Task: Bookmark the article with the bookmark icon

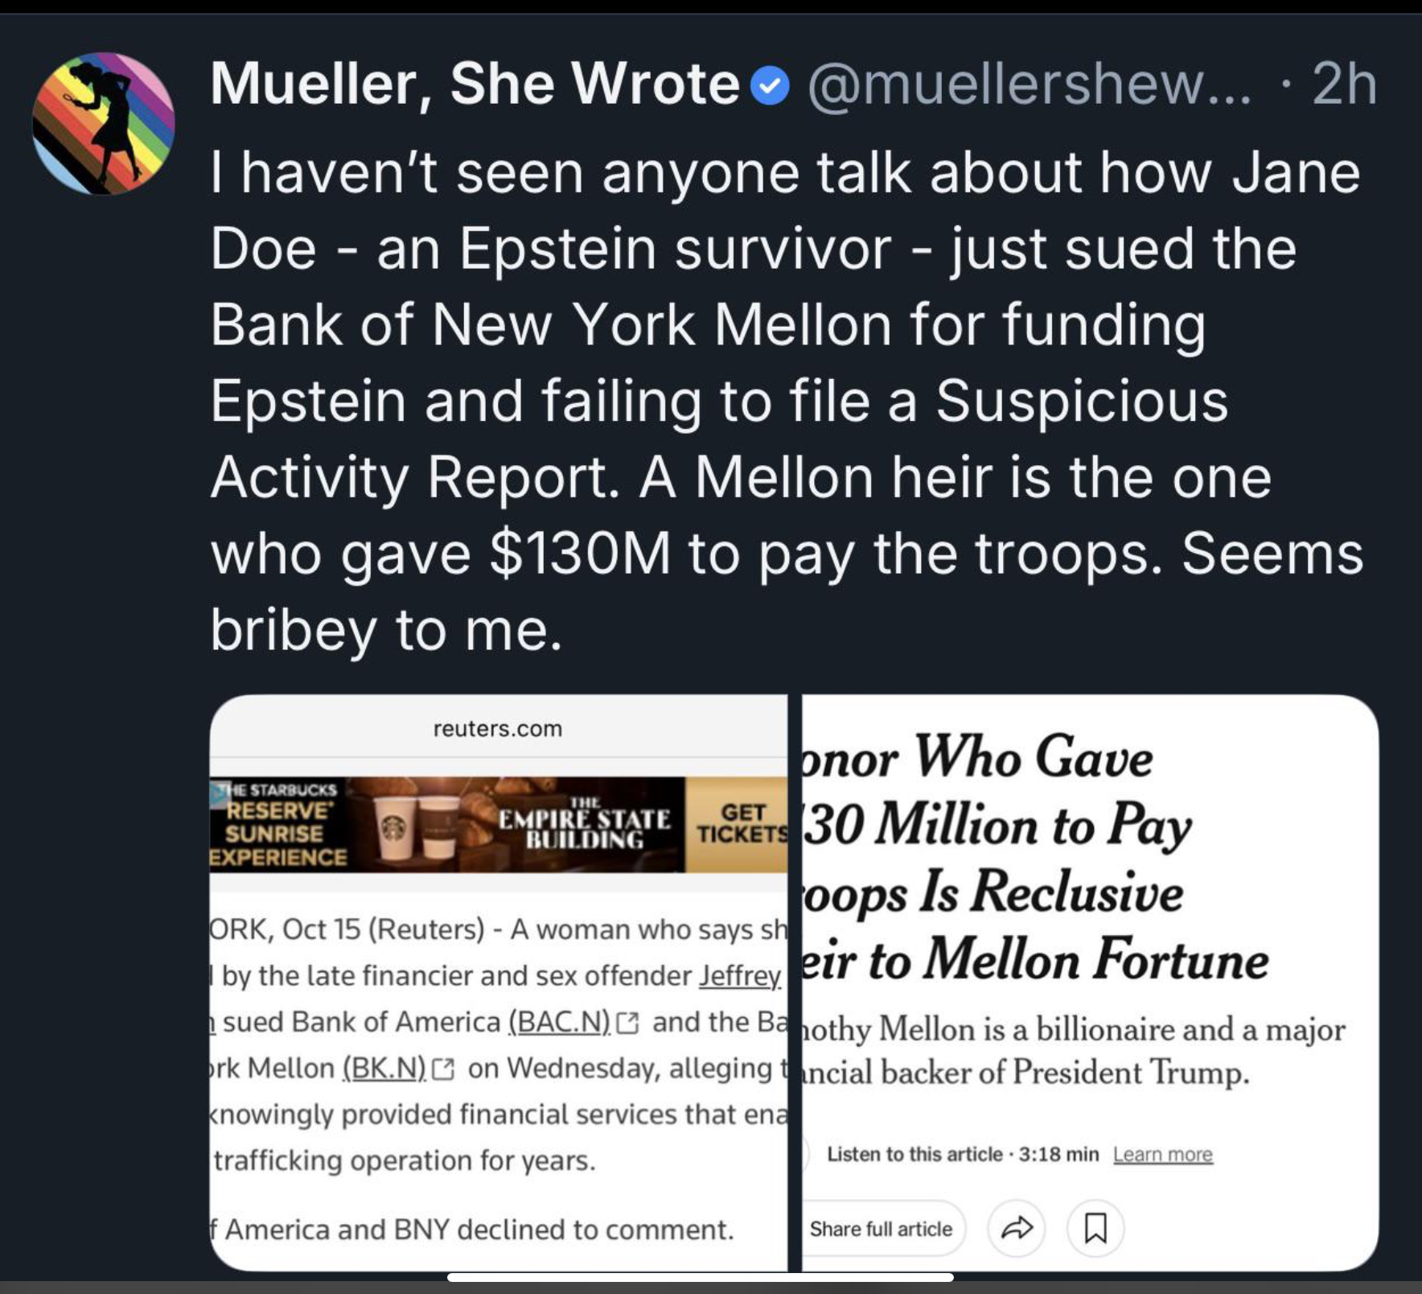Action: coord(1095,1228)
